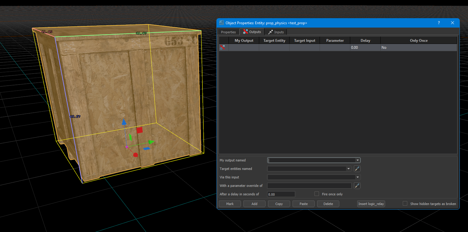Click the Object Properties title bar icon

[x=221, y=23]
